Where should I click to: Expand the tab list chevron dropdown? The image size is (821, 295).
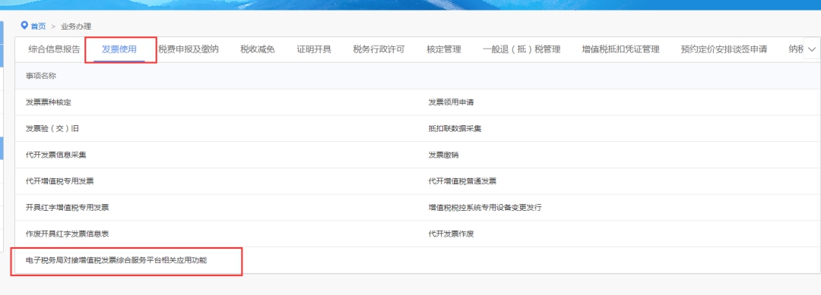[x=812, y=49]
